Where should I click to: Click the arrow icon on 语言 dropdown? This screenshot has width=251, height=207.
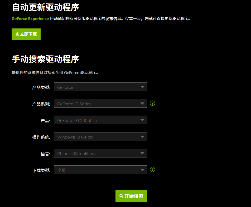coord(142,153)
